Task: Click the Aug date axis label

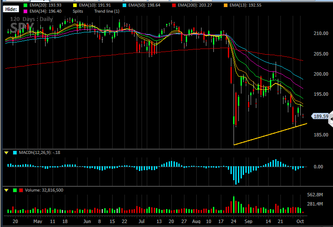Action: [196, 221]
